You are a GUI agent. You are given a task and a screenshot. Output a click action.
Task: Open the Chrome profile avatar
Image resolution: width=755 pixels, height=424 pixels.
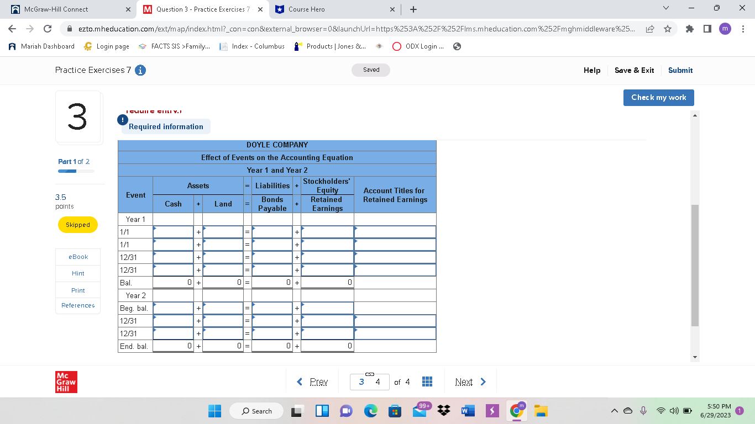(725, 29)
